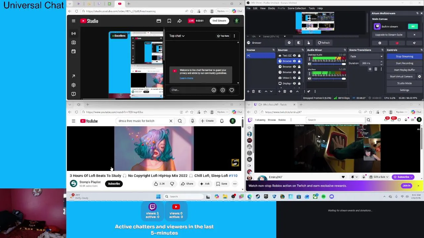Subscribe to Stomp's Playlist channel
The width and height of the screenshot is (424, 238).
[x=114, y=184]
